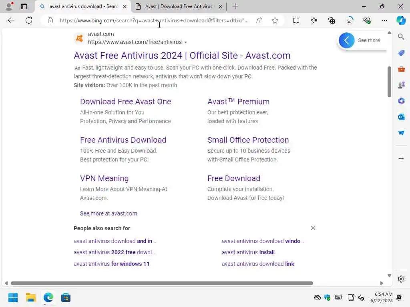Open a new tab with the plus button
The height and width of the screenshot is (307, 410).
pos(235,6)
